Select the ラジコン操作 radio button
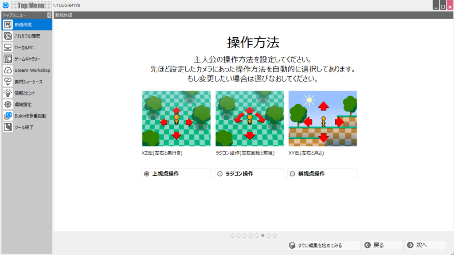Viewport: 454px width, 255px height. (x=220, y=174)
